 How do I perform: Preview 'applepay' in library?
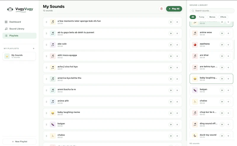pos(222,45)
